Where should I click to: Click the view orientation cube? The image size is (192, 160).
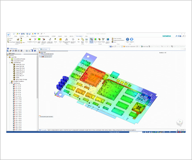(x=180, y=123)
